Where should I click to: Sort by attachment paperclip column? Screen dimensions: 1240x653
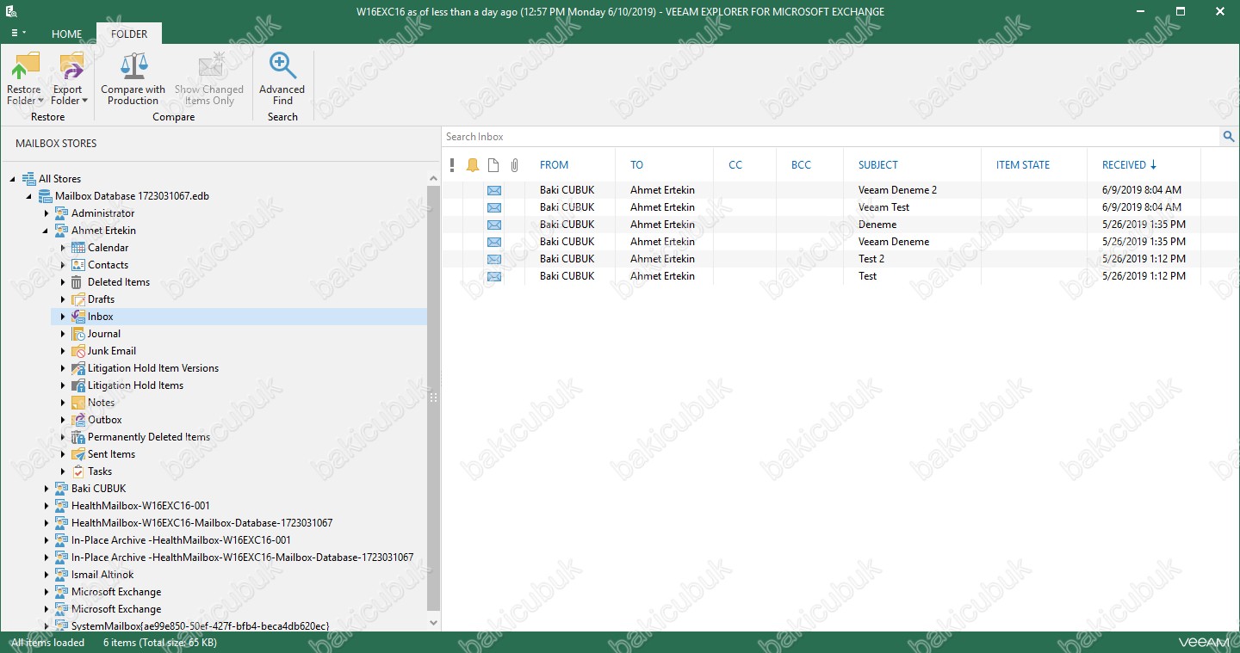pos(515,165)
